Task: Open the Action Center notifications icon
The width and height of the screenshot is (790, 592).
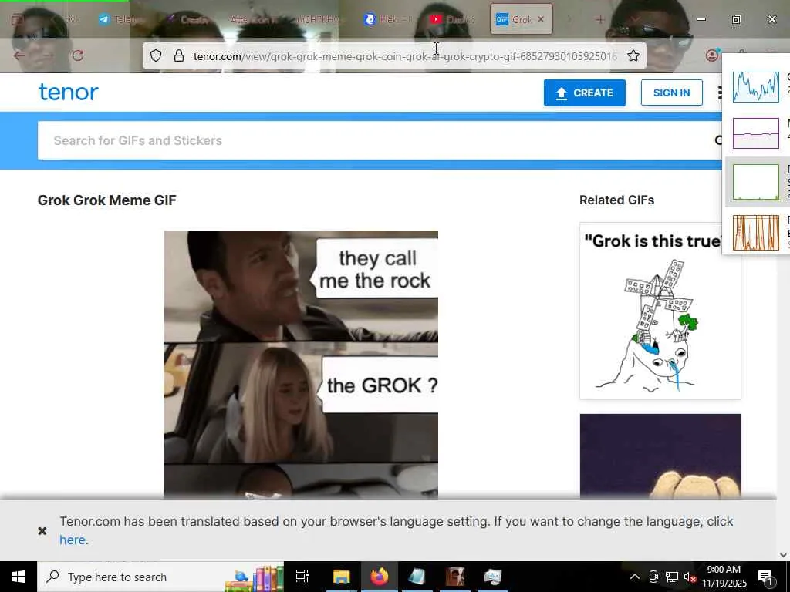Action: (x=765, y=577)
